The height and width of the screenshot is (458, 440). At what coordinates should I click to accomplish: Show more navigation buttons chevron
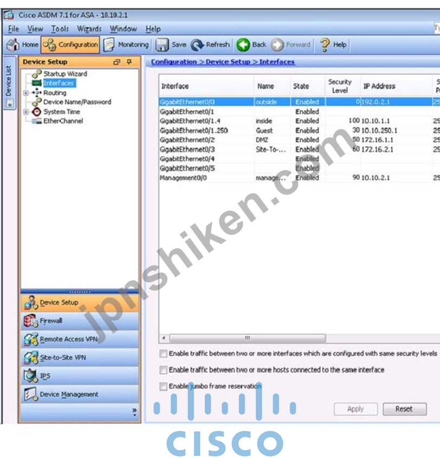[134, 411]
